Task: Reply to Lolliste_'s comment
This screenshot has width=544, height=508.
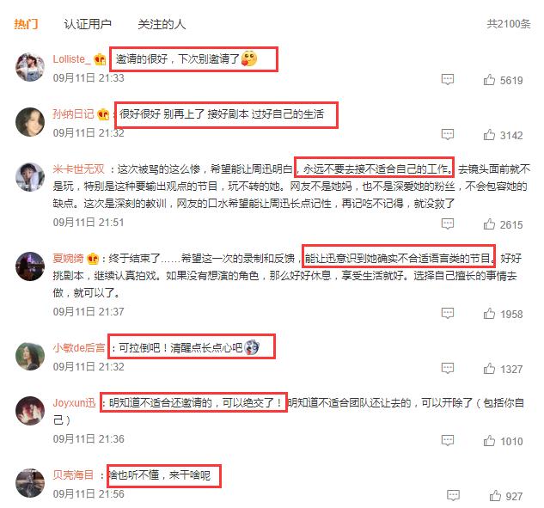Action: click(448, 79)
